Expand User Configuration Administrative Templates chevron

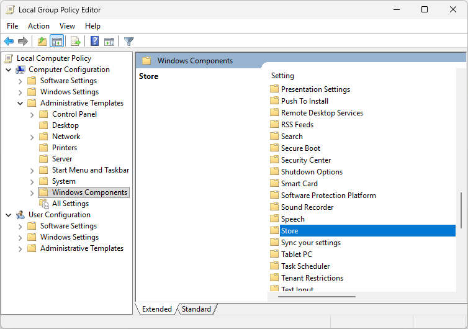tap(20, 249)
